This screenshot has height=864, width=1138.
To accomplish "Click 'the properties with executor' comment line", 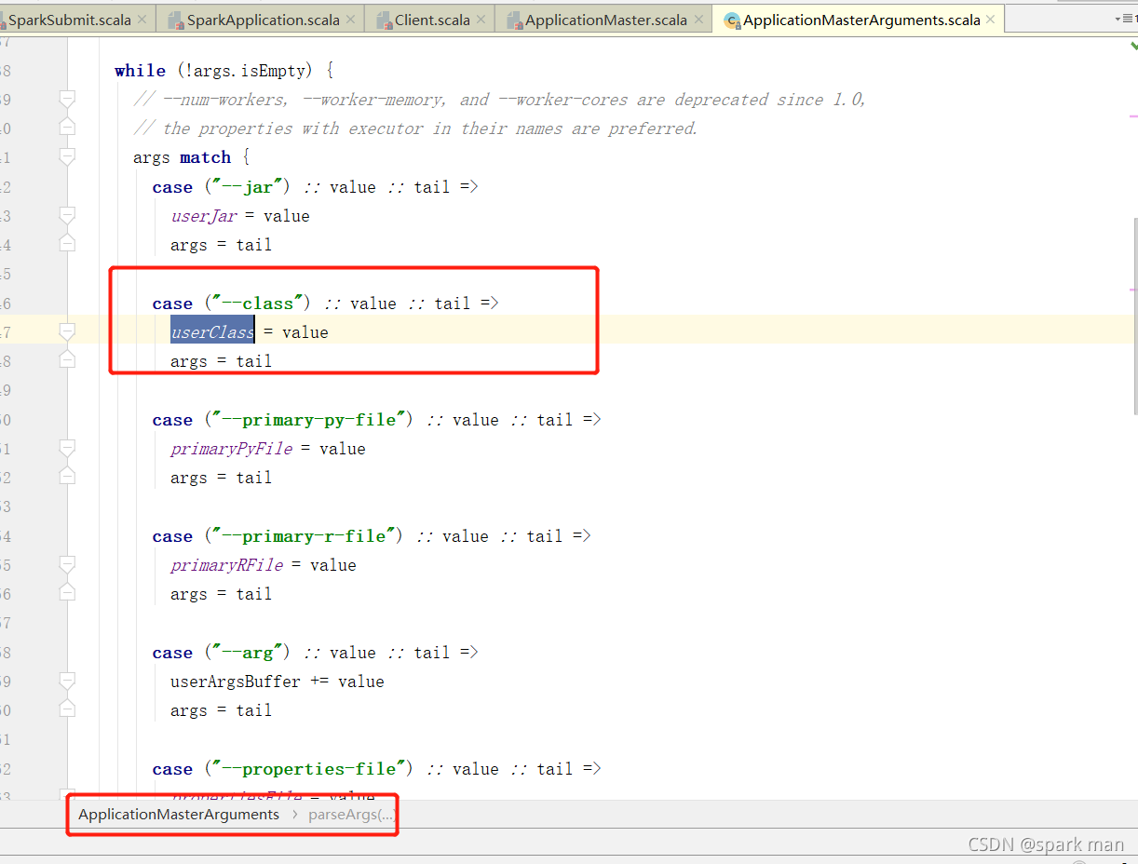I will [x=415, y=128].
